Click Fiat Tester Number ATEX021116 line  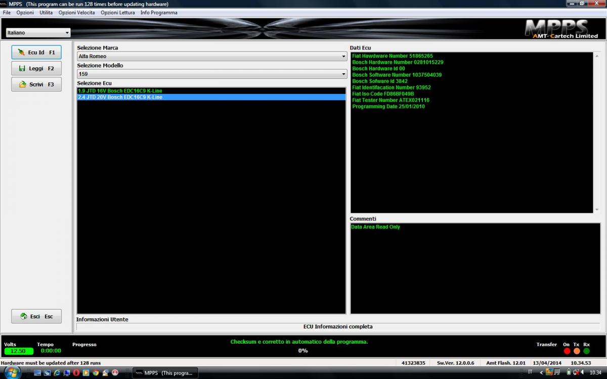pos(391,100)
